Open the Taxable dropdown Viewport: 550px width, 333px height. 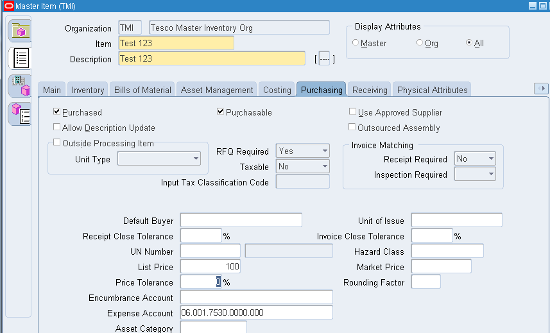303,166
